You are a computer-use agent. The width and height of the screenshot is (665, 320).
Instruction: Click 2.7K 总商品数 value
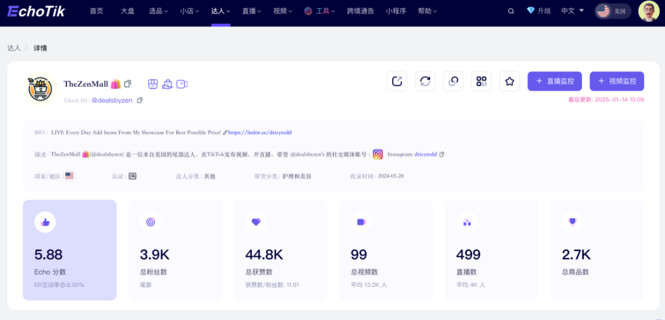[576, 255]
